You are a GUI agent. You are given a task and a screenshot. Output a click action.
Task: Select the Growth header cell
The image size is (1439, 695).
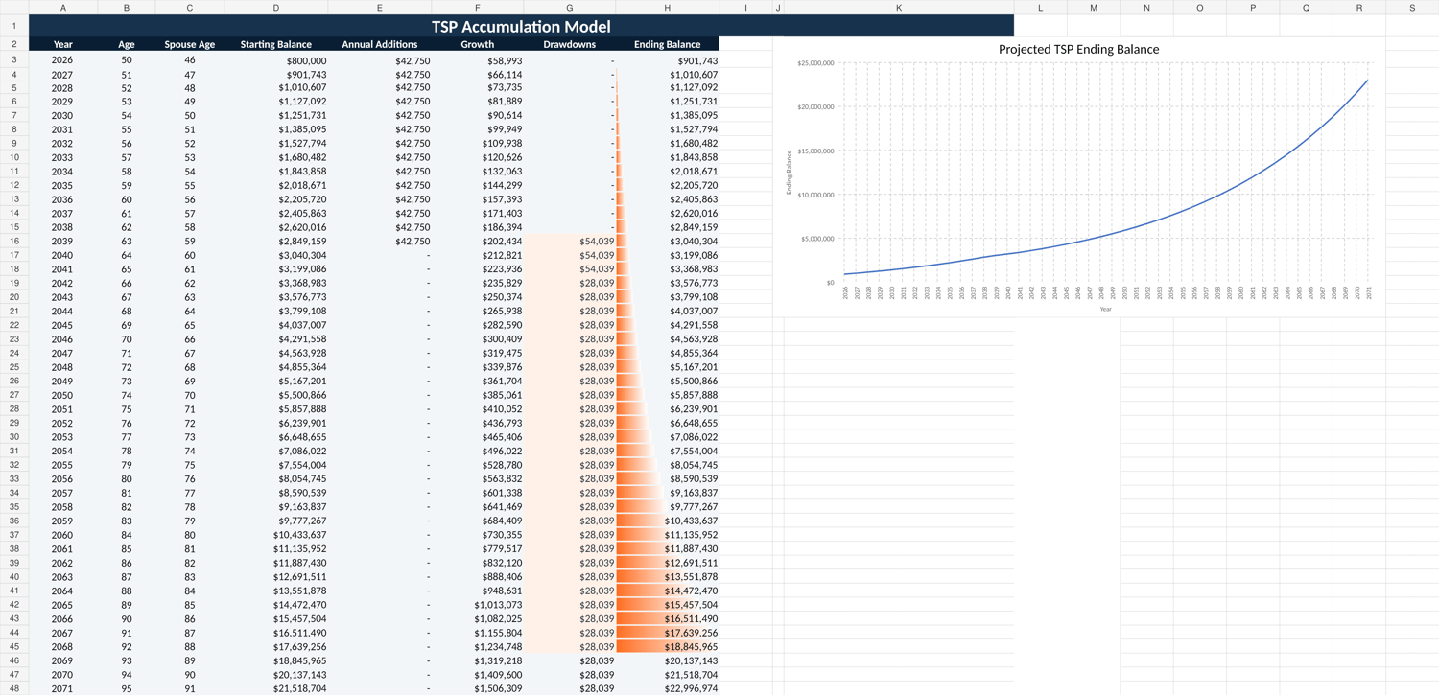pos(478,44)
